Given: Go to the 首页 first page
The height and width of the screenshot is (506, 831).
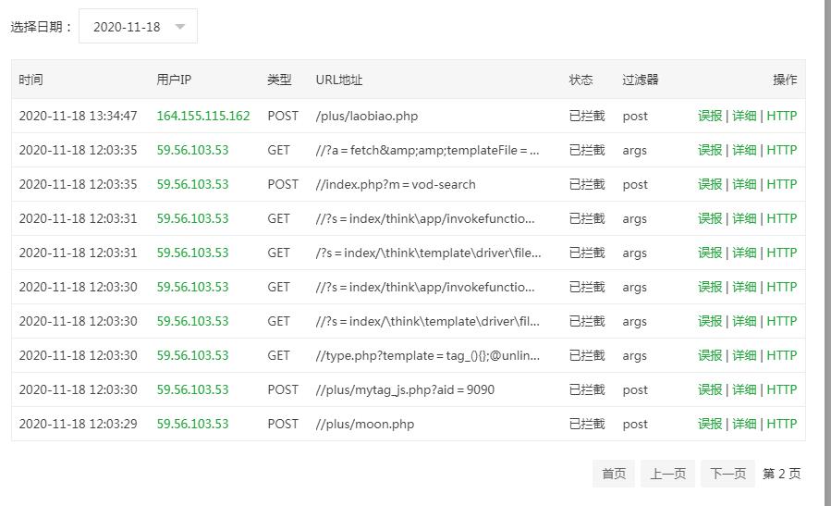Looking at the screenshot, I should tap(614, 473).
